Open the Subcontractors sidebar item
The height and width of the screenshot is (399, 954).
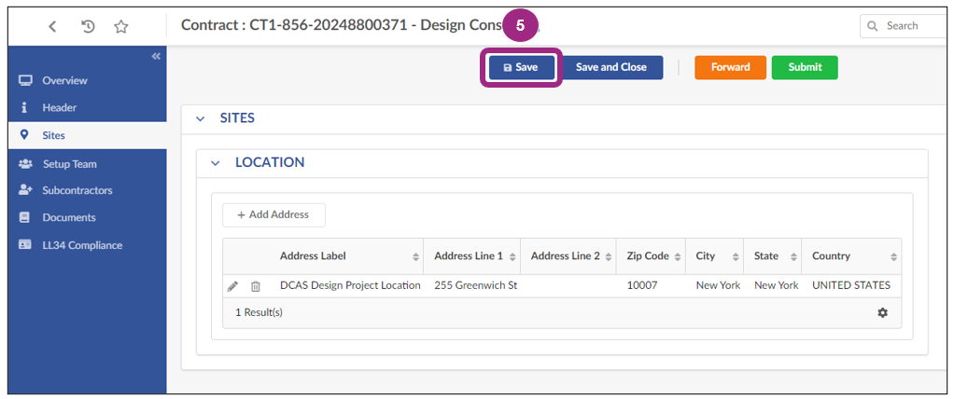pos(87,190)
